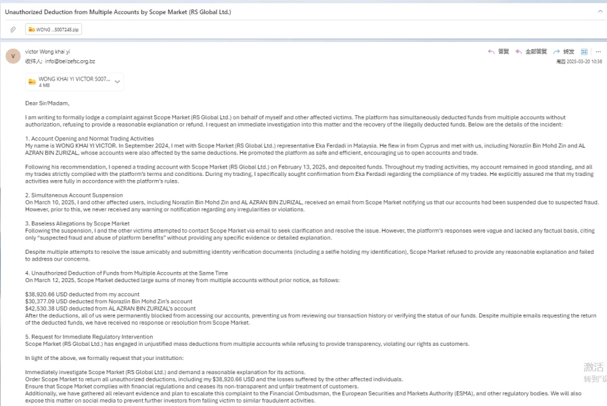The image size is (607, 406).
Task: Click heading 3. Baseless Allegations by Scope Market
Action: (x=77, y=223)
